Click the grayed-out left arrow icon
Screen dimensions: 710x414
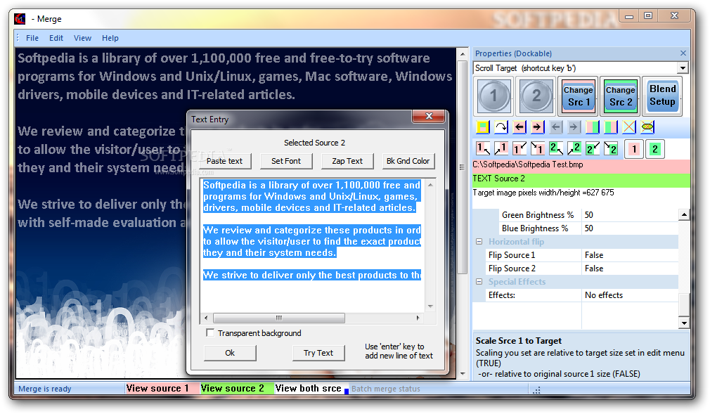(x=556, y=127)
